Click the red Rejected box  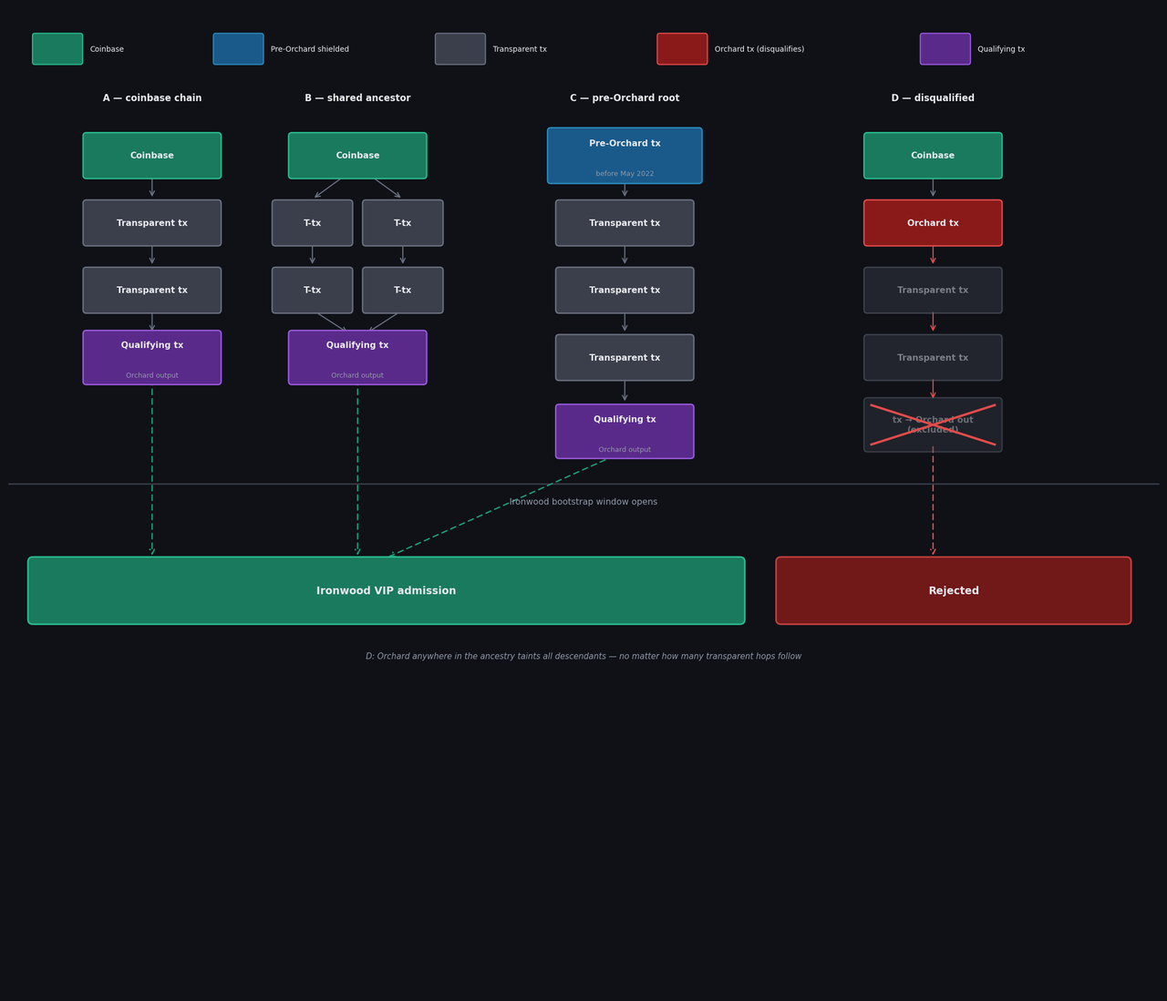(x=954, y=590)
